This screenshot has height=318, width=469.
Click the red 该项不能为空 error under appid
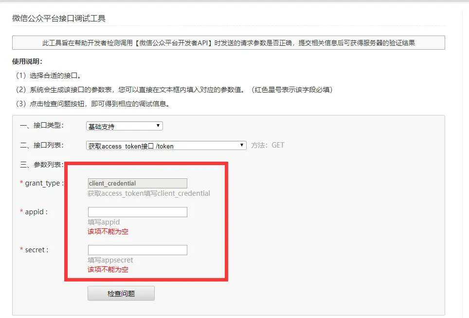click(108, 231)
